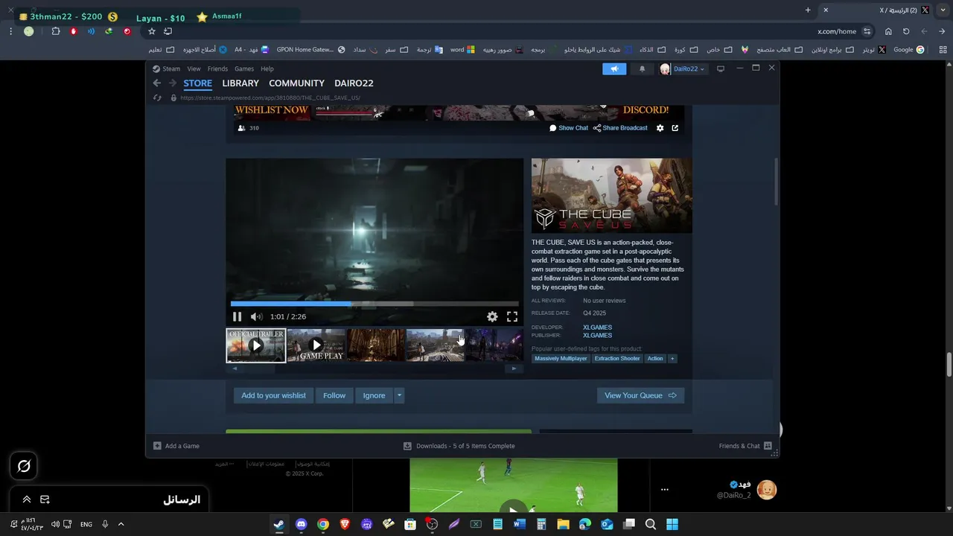Click the Steam store page scrollbar

tap(776, 182)
